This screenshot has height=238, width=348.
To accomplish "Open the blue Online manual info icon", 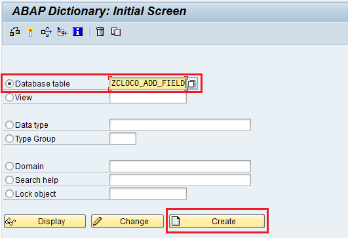I will (78, 31).
